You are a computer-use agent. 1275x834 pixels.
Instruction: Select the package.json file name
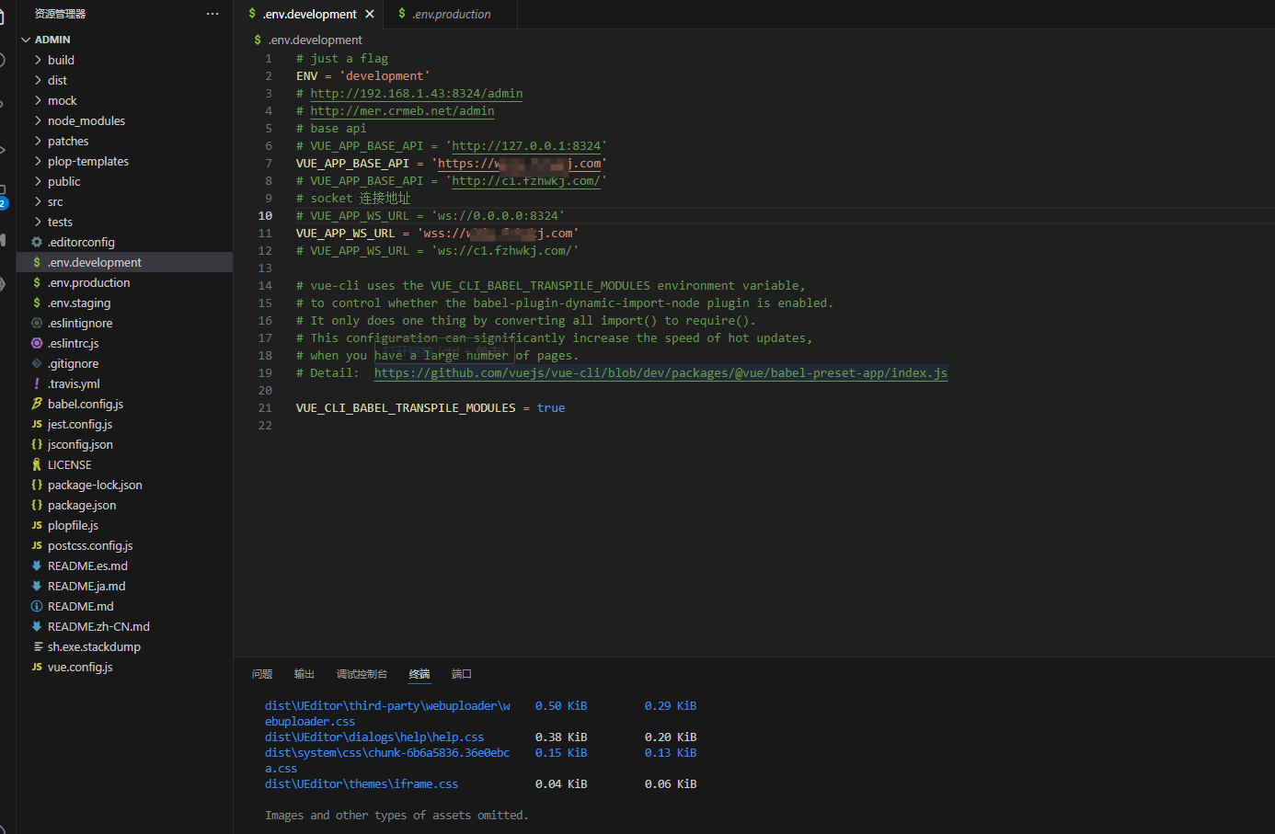pyautogui.click(x=82, y=505)
